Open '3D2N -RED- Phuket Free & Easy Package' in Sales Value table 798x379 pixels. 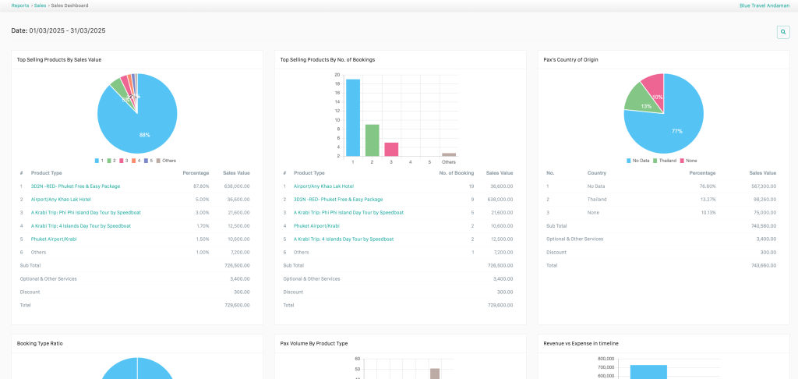pyautogui.click(x=76, y=186)
